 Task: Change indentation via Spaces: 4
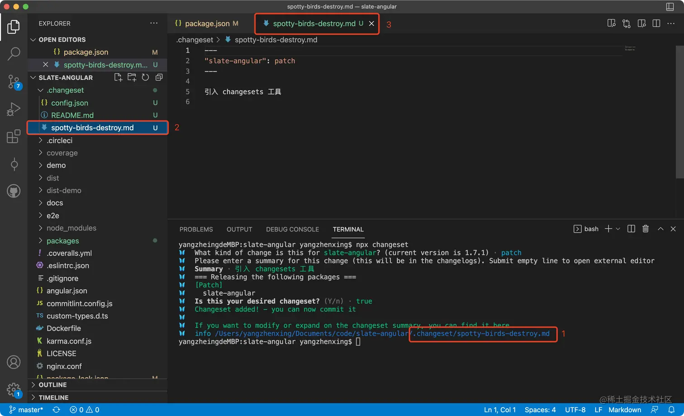click(540, 410)
